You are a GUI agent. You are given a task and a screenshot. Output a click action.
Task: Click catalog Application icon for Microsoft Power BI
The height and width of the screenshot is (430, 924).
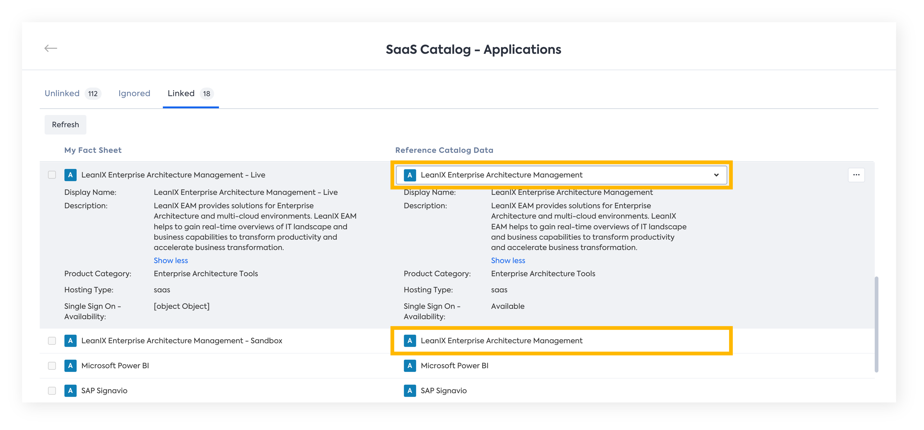coord(410,365)
